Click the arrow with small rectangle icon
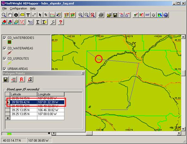Image resolution: width=187 pixels, height=144 pixels. pyautogui.click(x=30, y=22)
